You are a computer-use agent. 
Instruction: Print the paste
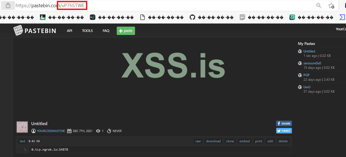[x=259, y=141]
